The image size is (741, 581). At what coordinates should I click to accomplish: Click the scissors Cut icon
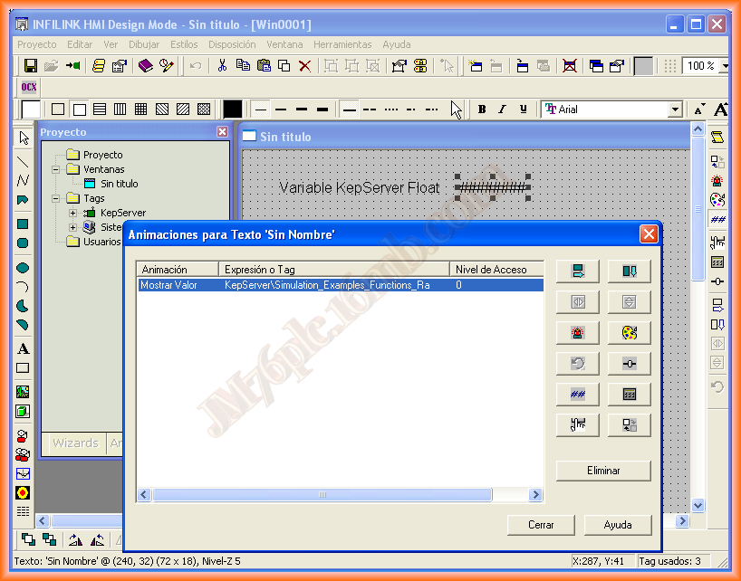point(221,66)
